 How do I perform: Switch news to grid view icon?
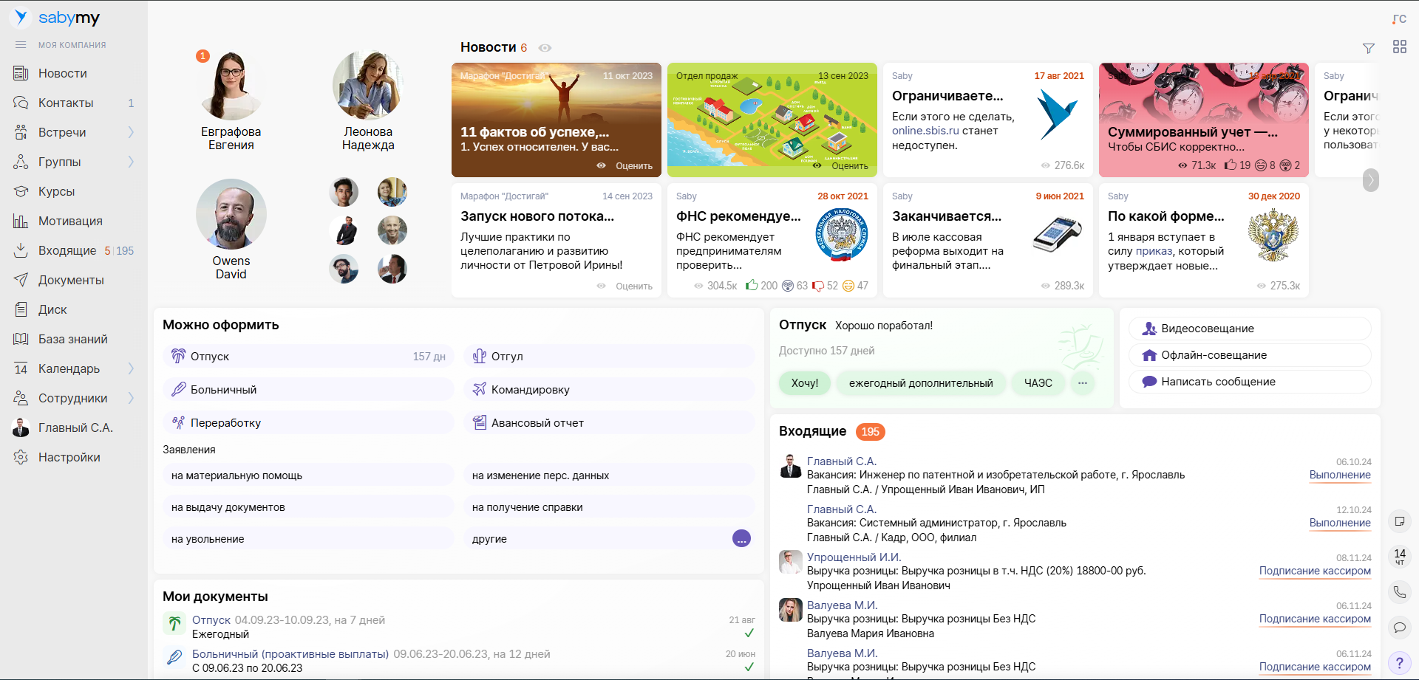tap(1400, 47)
